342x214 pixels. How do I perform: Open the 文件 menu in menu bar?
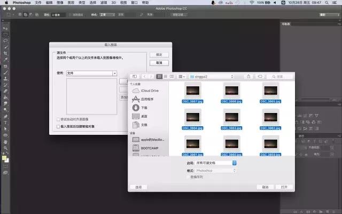coord(38,3)
